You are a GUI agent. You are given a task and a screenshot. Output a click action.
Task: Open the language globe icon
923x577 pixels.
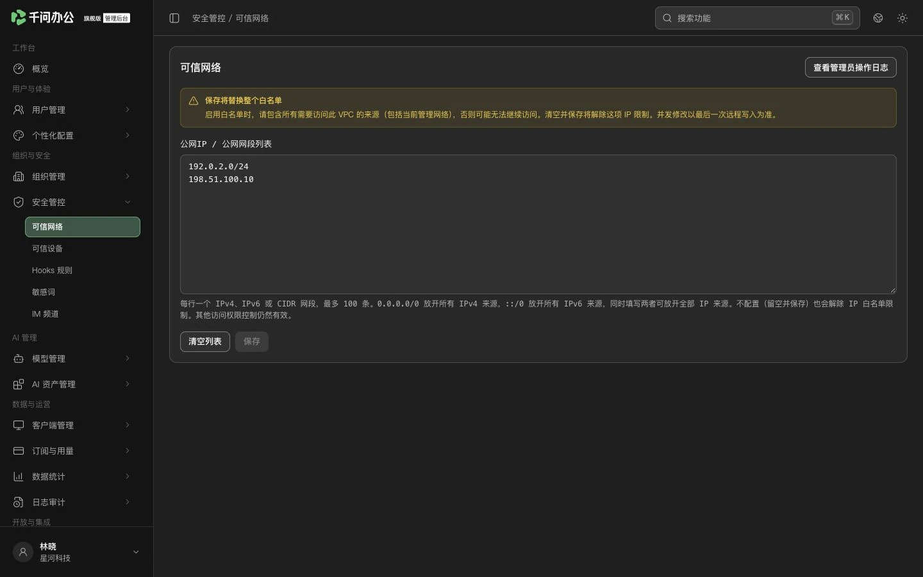(878, 18)
